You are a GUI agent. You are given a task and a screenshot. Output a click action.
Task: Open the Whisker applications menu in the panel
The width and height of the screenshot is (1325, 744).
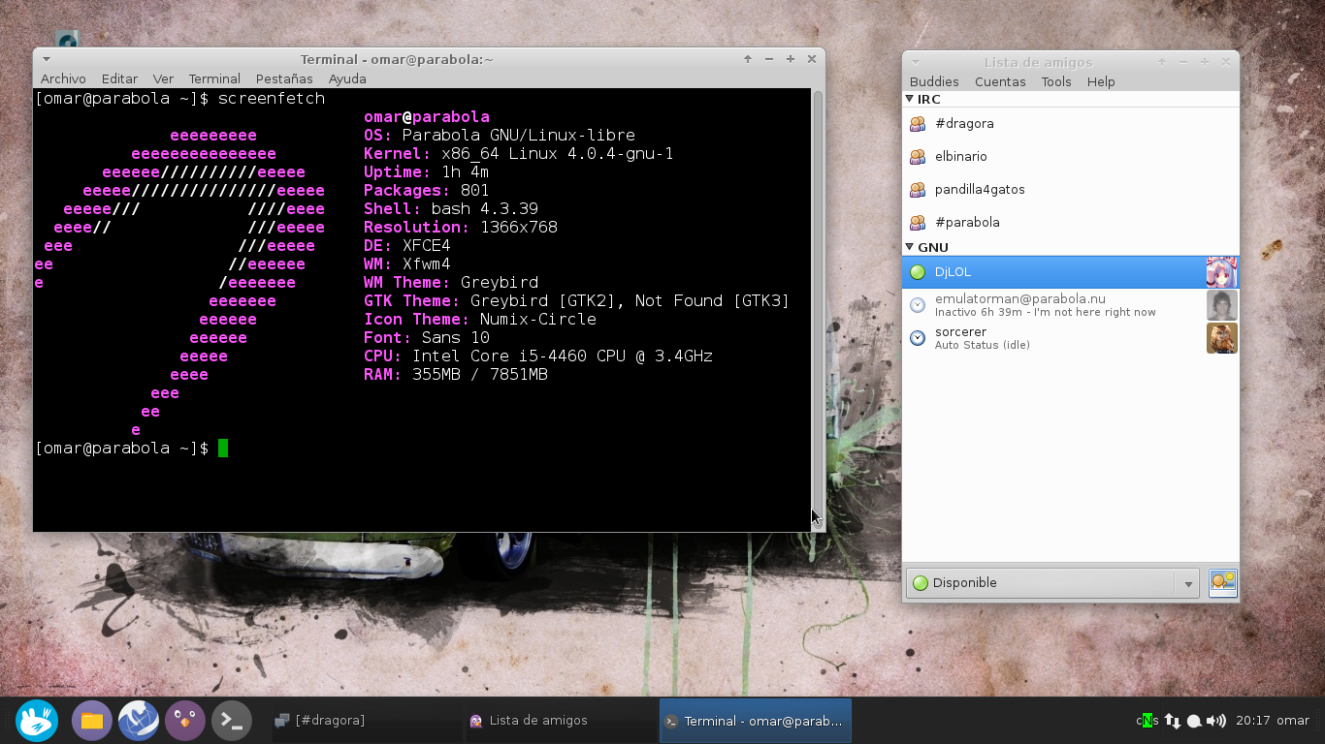(37, 721)
